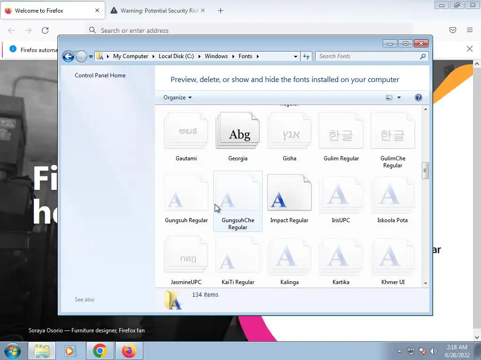Open address bar previous locations dropdown
The width and height of the screenshot is (481, 360).
(295, 56)
